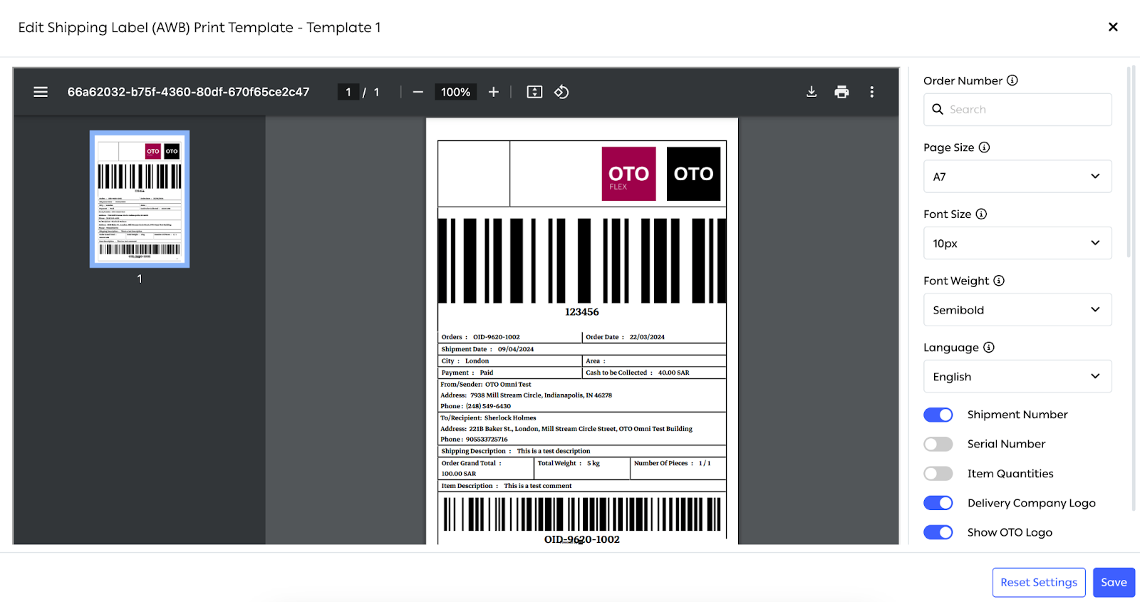Click the 100% zoom level field
Viewport: 1140px width, 602px height.
tap(455, 92)
